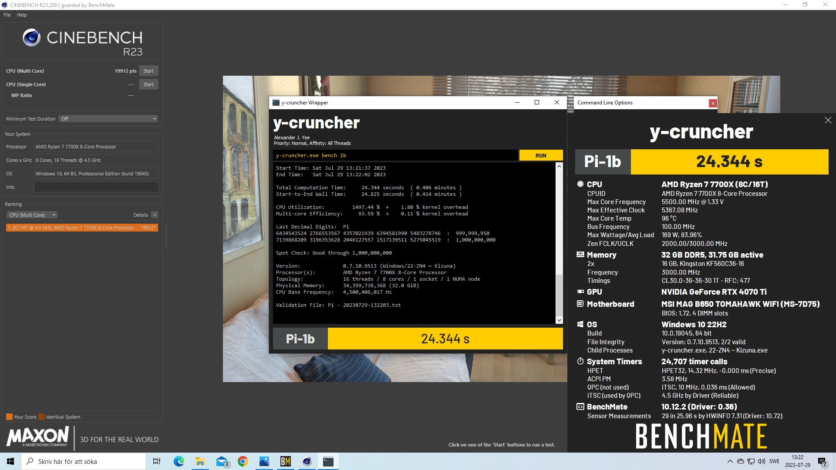Click the y-cruncher output scroll down arrow

click(x=559, y=320)
